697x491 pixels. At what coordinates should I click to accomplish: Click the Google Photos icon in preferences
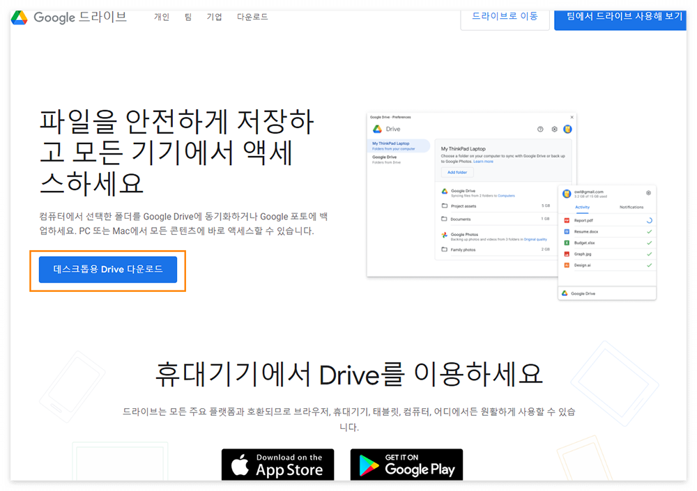[x=444, y=234]
